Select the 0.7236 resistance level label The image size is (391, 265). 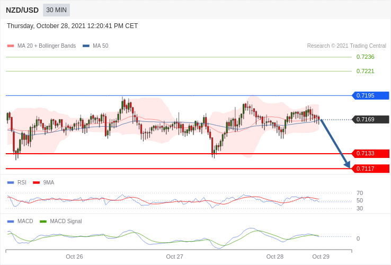(366, 57)
